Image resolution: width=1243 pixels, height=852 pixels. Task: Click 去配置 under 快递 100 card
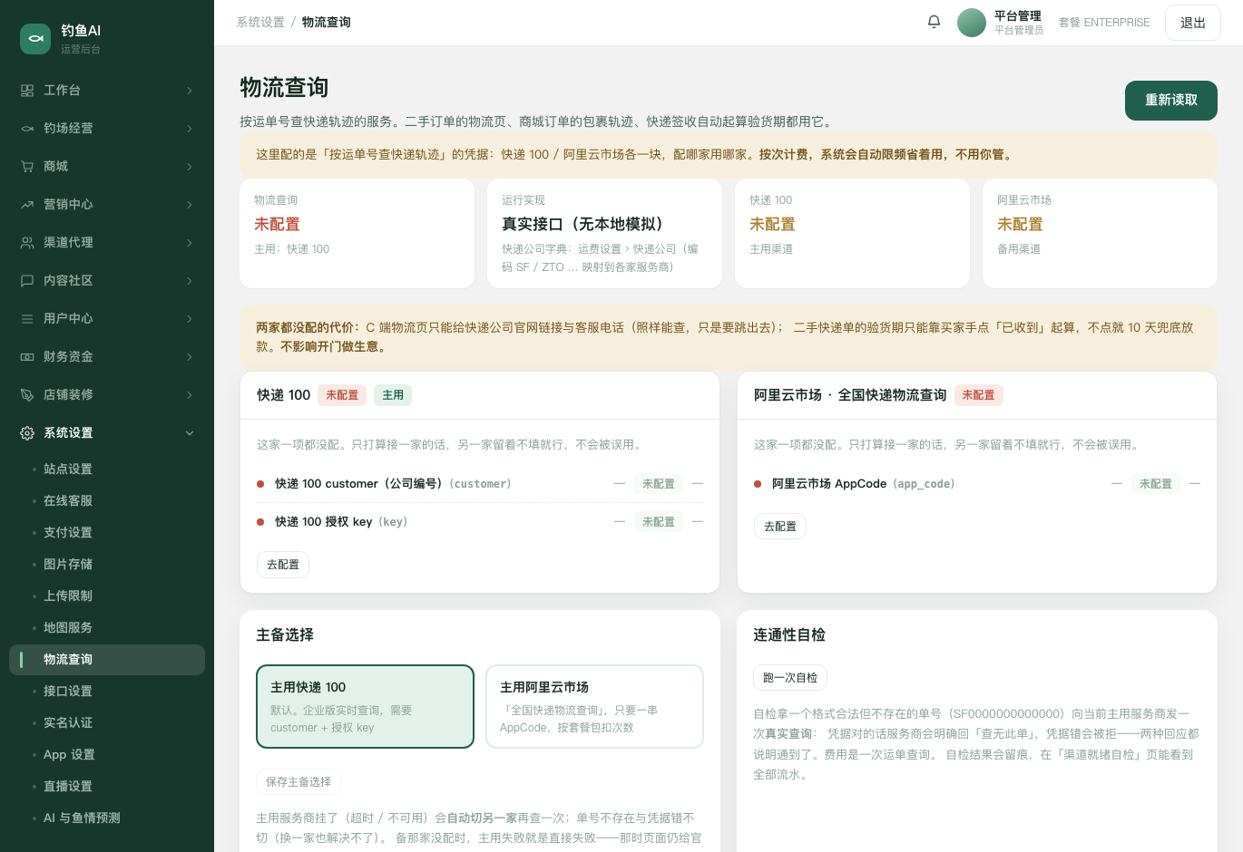pyautogui.click(x=283, y=565)
